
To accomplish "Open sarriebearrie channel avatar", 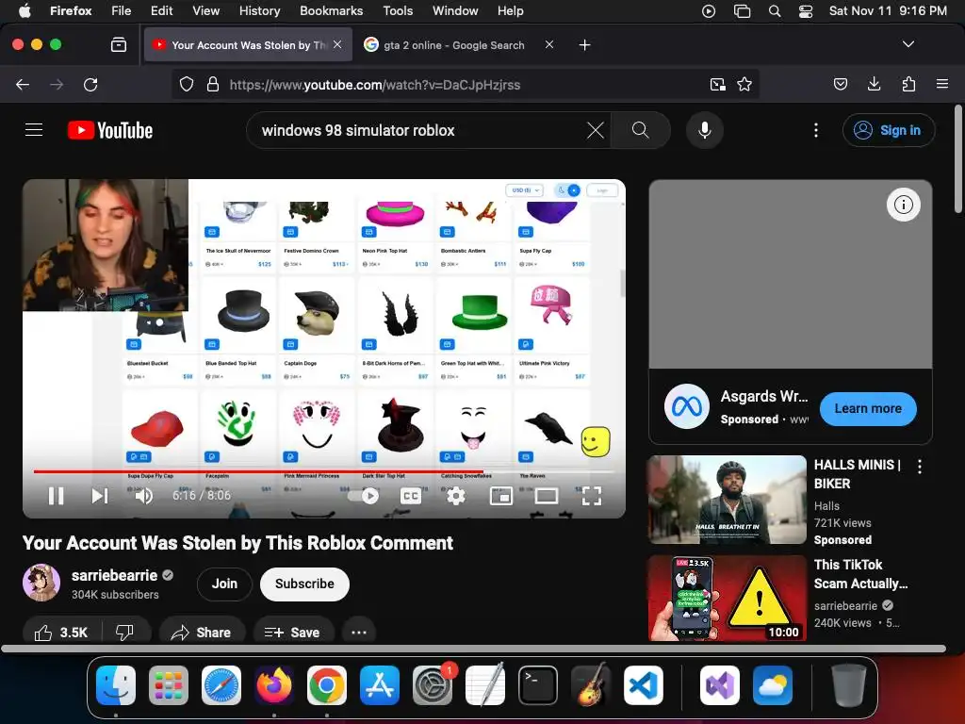I will coord(41,583).
